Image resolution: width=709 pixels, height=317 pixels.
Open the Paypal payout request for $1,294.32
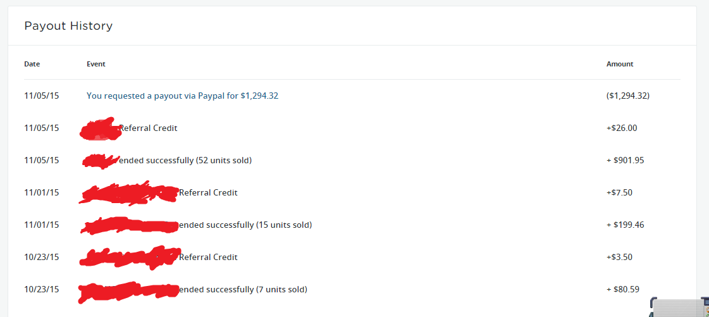[x=182, y=96]
